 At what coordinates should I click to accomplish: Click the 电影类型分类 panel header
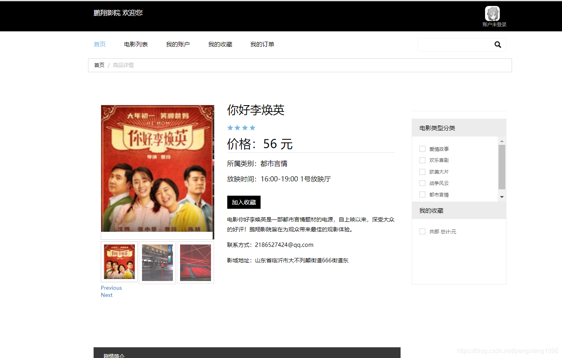(459, 128)
